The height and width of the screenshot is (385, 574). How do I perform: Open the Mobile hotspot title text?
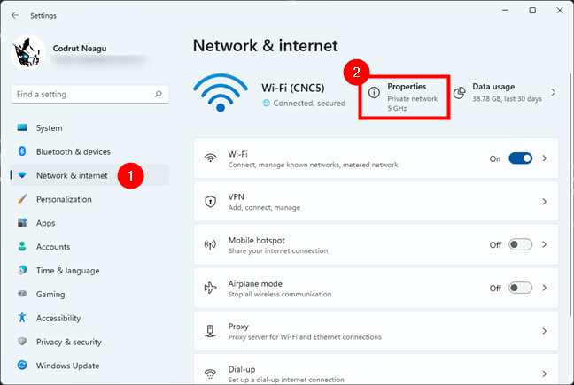[256, 240]
